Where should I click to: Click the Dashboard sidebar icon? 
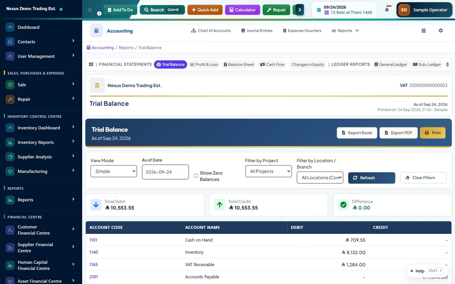point(10,27)
